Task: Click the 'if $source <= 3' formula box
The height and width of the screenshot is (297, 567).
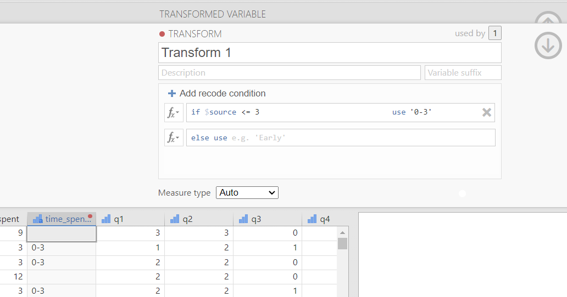Action: point(286,112)
